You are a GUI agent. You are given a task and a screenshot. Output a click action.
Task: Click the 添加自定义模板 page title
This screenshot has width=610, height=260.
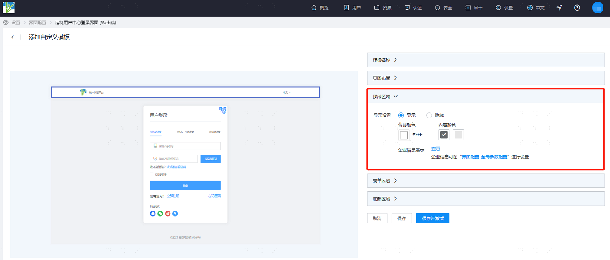pyautogui.click(x=49, y=37)
